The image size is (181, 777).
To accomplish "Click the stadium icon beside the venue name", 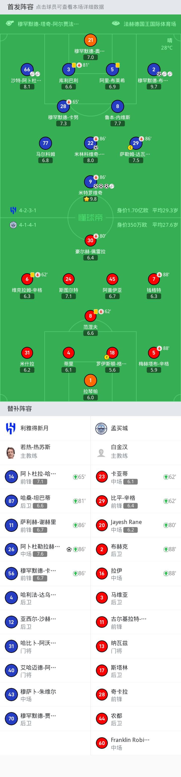I will point(116,23).
